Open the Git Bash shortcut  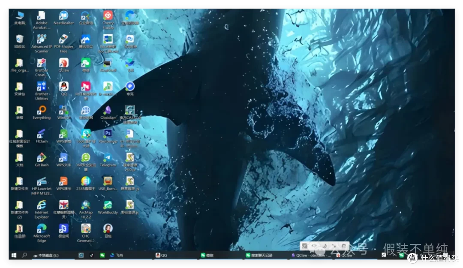(x=42, y=160)
